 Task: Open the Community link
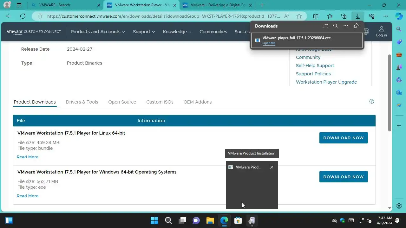[308, 57]
